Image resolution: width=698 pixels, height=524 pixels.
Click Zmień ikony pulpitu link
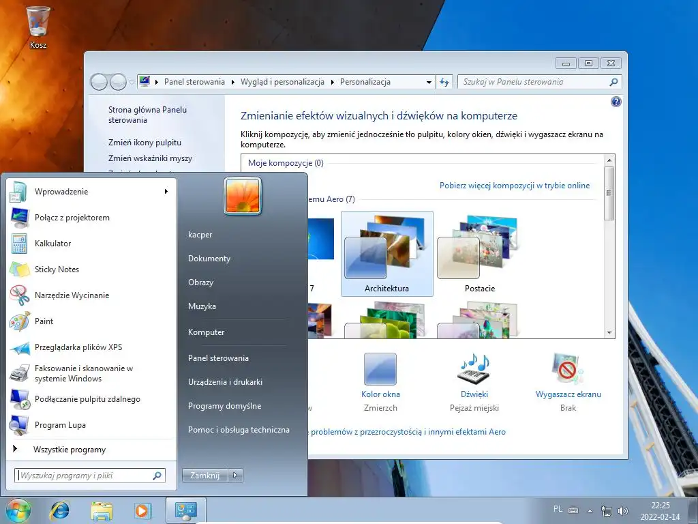[x=145, y=143]
